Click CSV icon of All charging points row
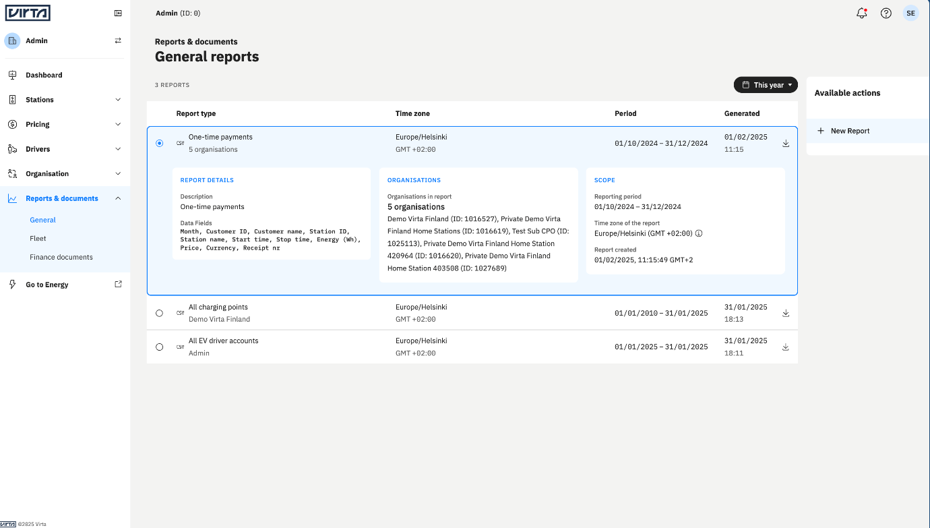Image resolution: width=930 pixels, height=528 pixels. pyautogui.click(x=180, y=313)
